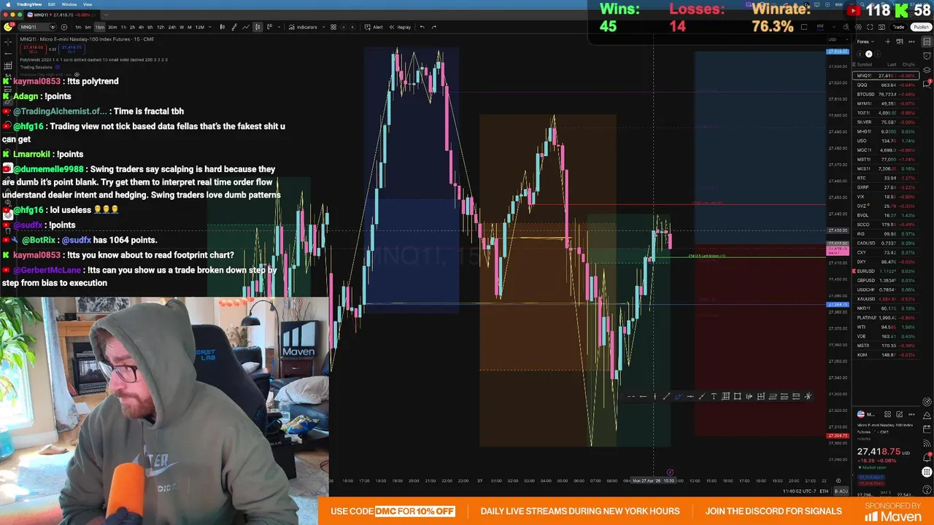
Task: Expand the timeframe interval dropdown arrow
Action: (x=209, y=27)
